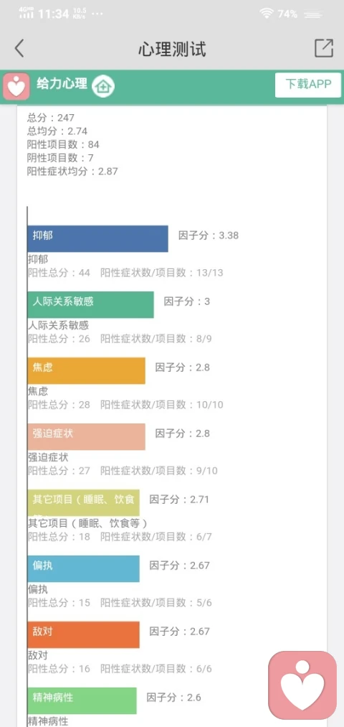This screenshot has height=727, width=344.
Task: Tap the battery indicator icon
Action: coord(313,15)
